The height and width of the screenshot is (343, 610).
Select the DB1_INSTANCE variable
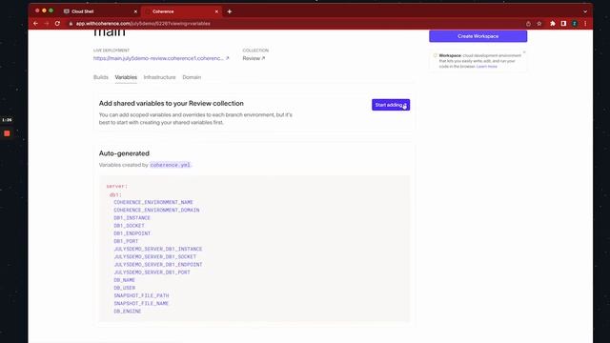coord(132,218)
